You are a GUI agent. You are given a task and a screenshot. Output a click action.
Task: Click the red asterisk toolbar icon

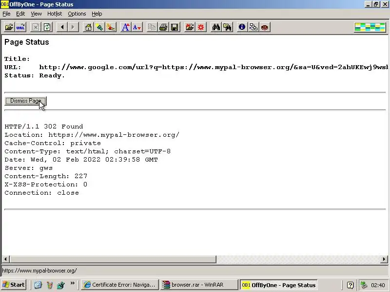click(201, 27)
